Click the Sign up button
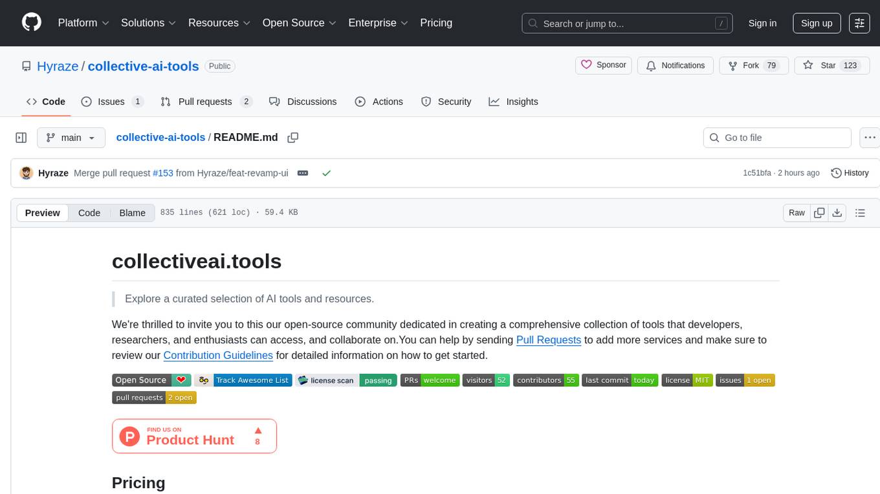Viewport: 880px width, 494px height. 817,23
